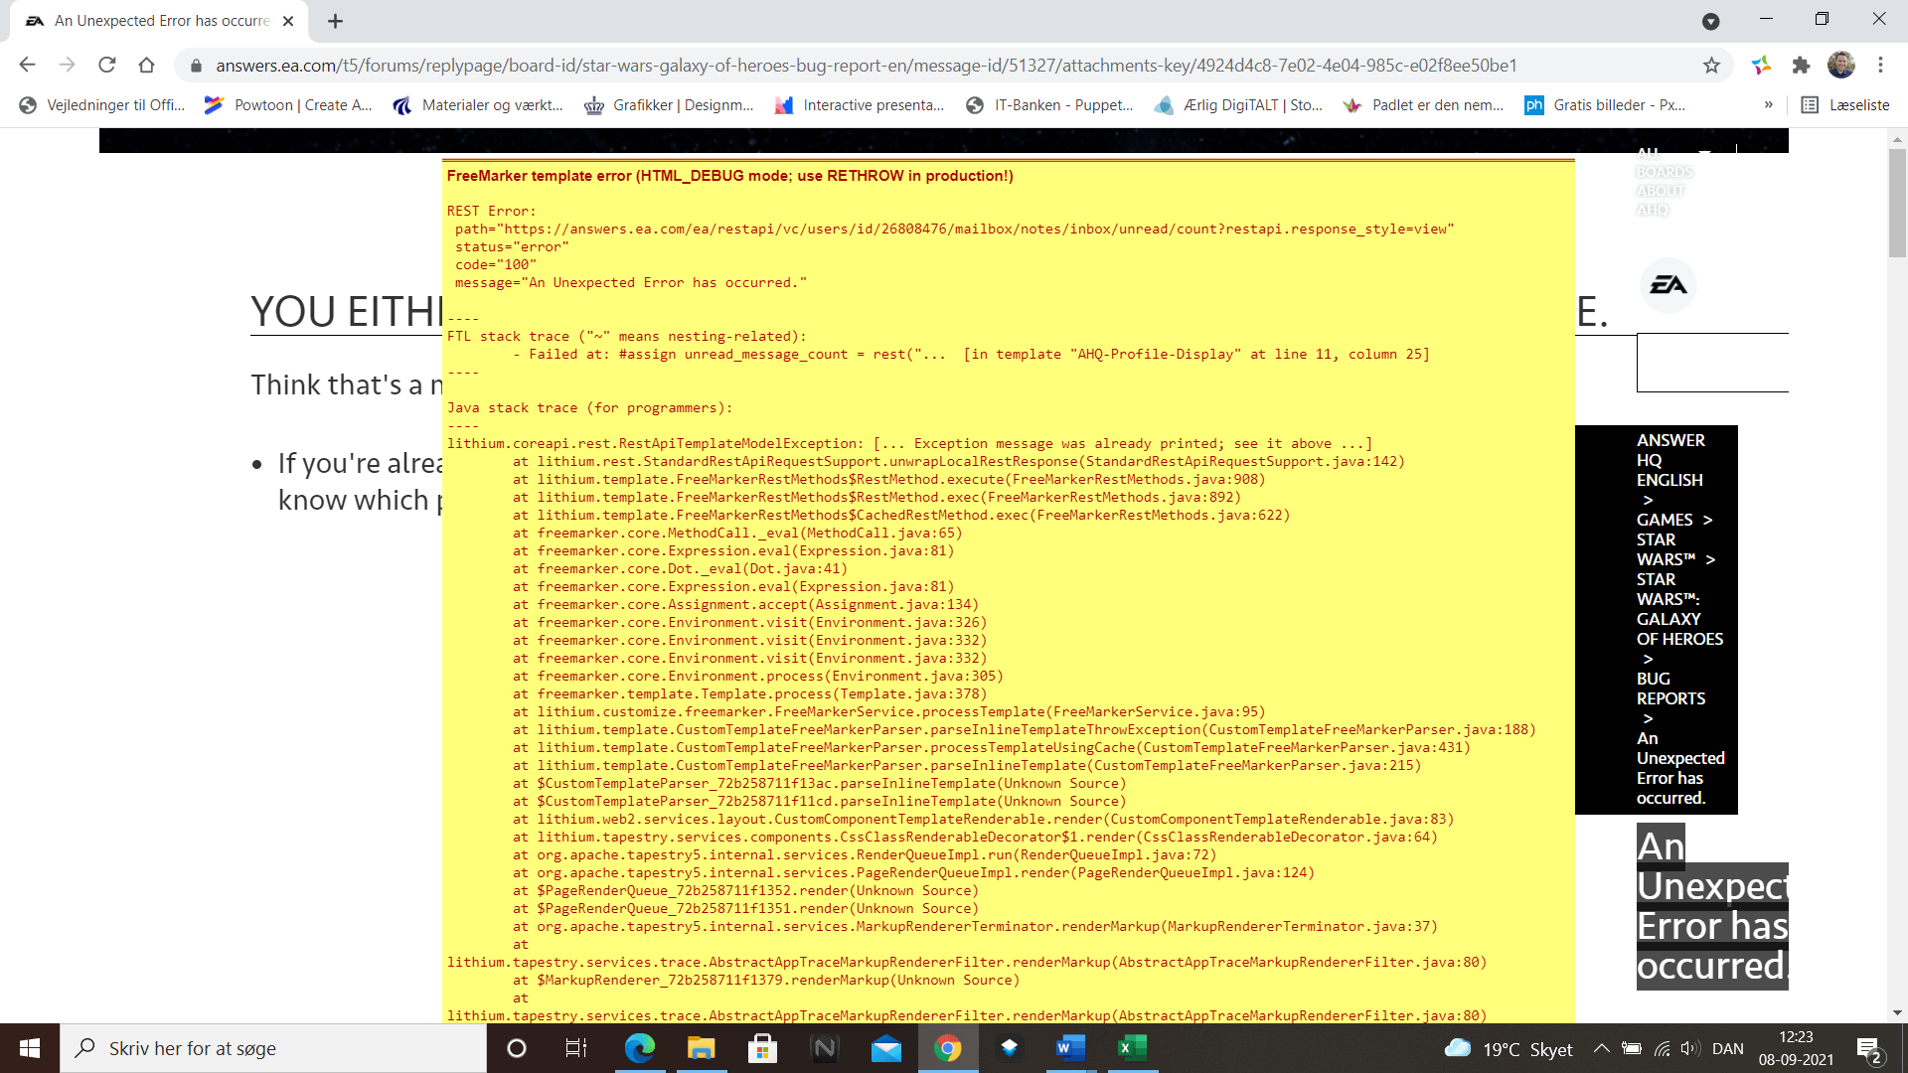Click the EA logo on the page

(1668, 285)
